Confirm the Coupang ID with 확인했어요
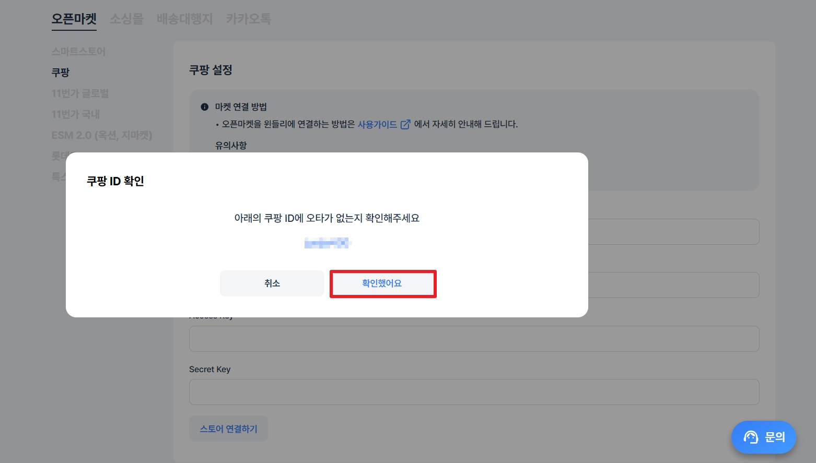The height and width of the screenshot is (463, 816). (382, 283)
